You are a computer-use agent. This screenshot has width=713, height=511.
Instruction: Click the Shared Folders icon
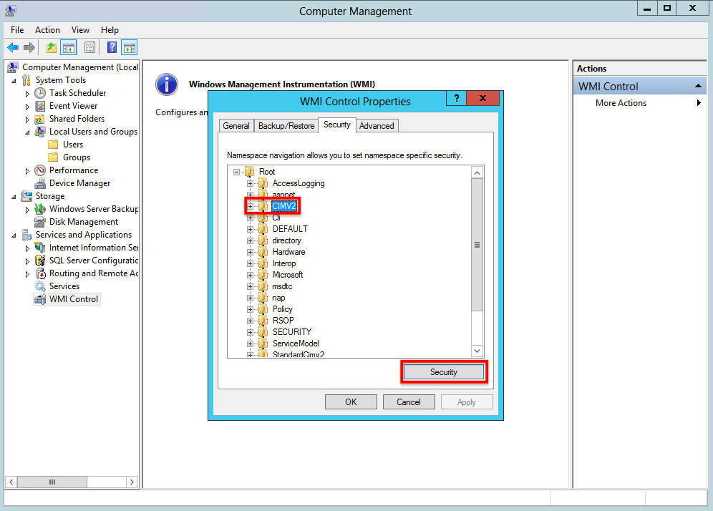41,119
